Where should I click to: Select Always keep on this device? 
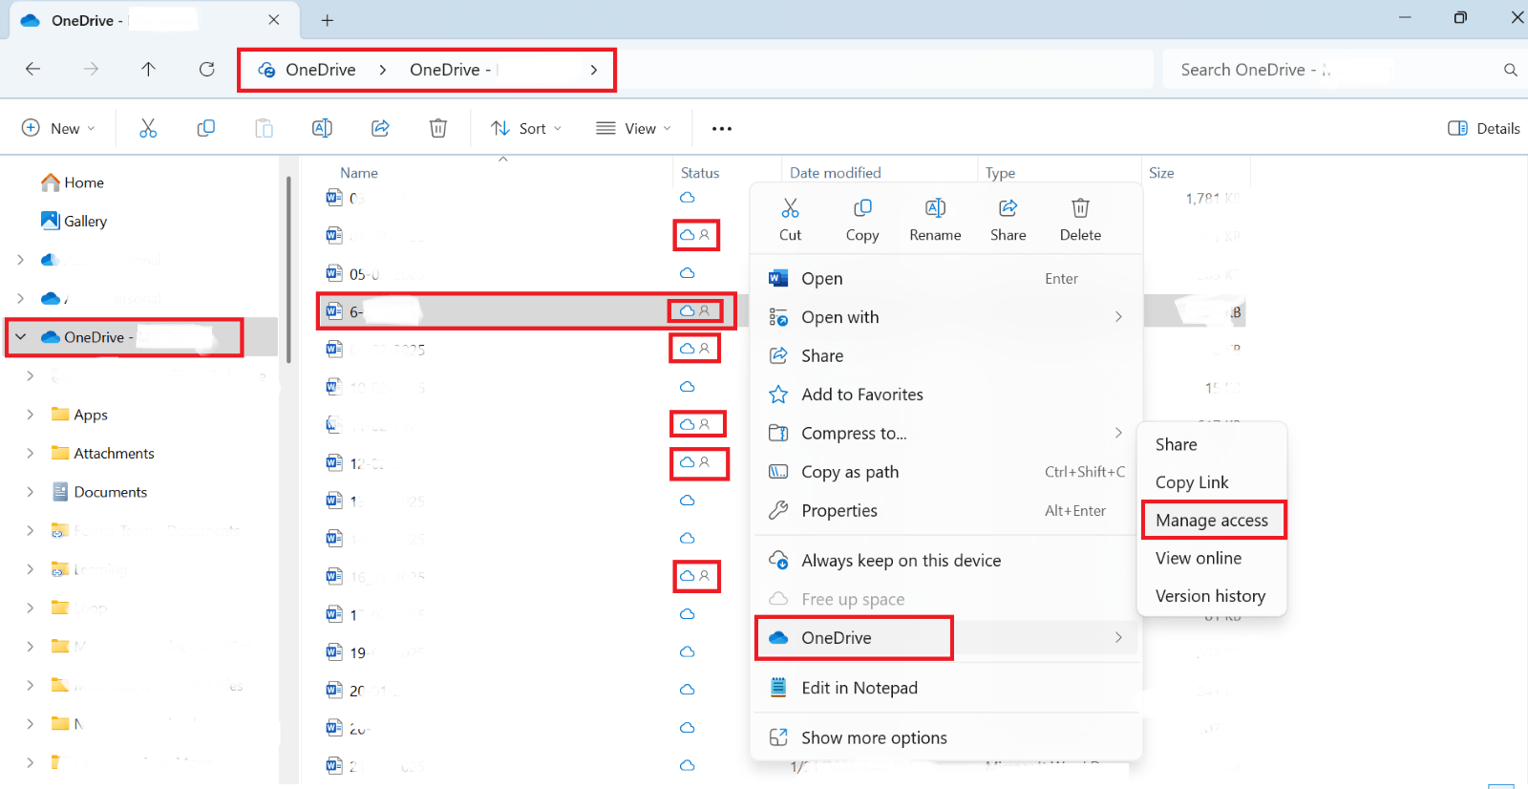(x=947, y=561)
